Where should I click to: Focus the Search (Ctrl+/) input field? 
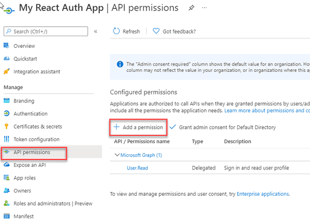click(46, 31)
